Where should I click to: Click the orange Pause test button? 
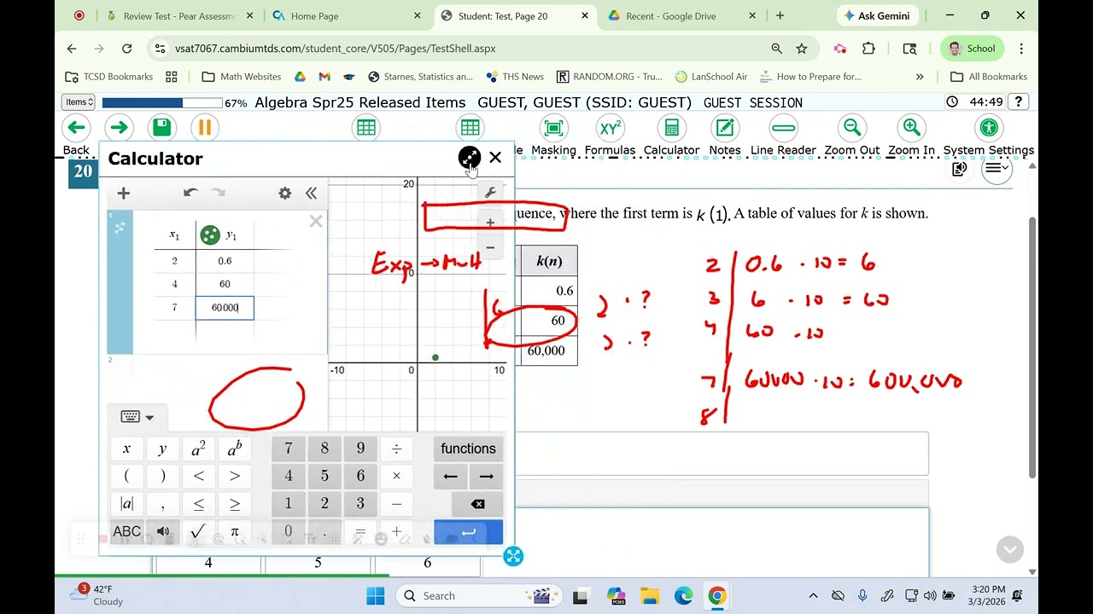pyautogui.click(x=204, y=128)
